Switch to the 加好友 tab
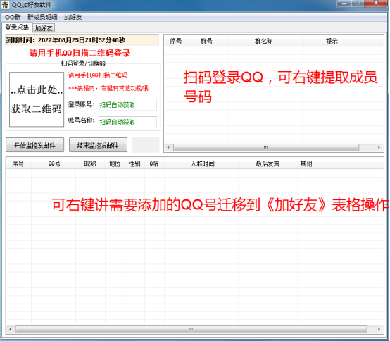This screenshot has width=390, height=341. click(x=43, y=28)
